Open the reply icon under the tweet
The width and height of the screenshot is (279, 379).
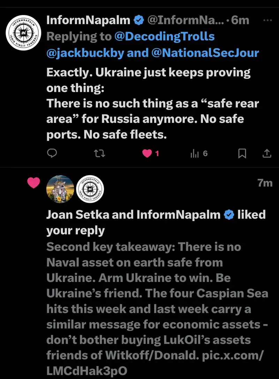pos(52,153)
